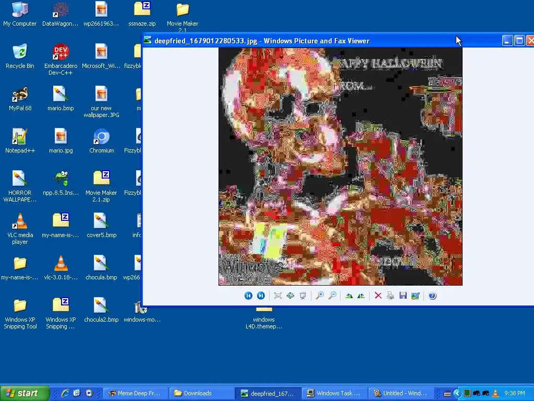Image resolution: width=534 pixels, height=401 pixels.
Task: Select the deep-fried picture in the viewer
Action: click(x=340, y=167)
